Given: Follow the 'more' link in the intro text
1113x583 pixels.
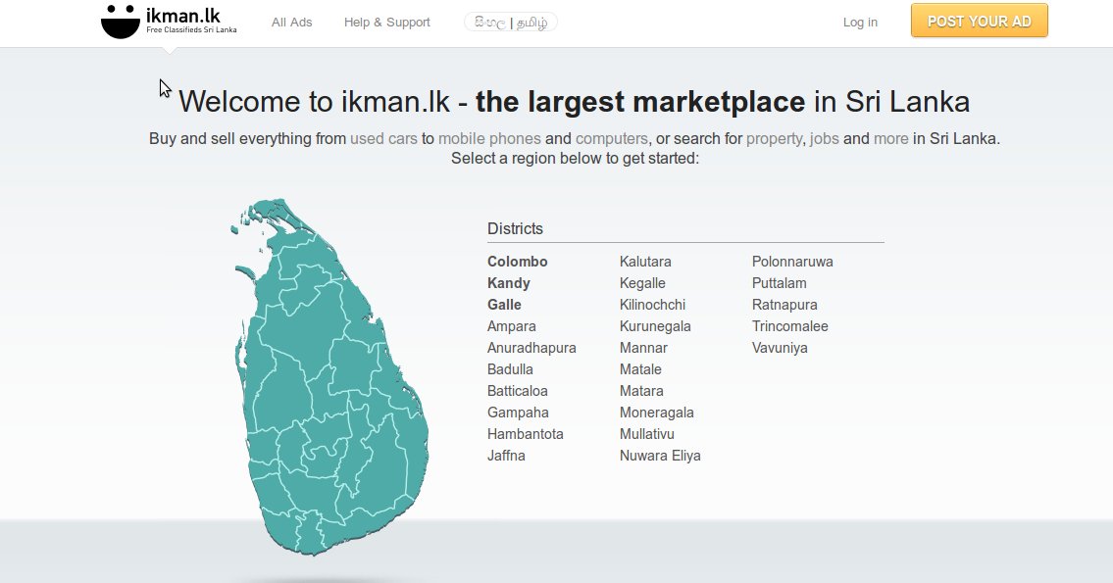Looking at the screenshot, I should point(890,138).
